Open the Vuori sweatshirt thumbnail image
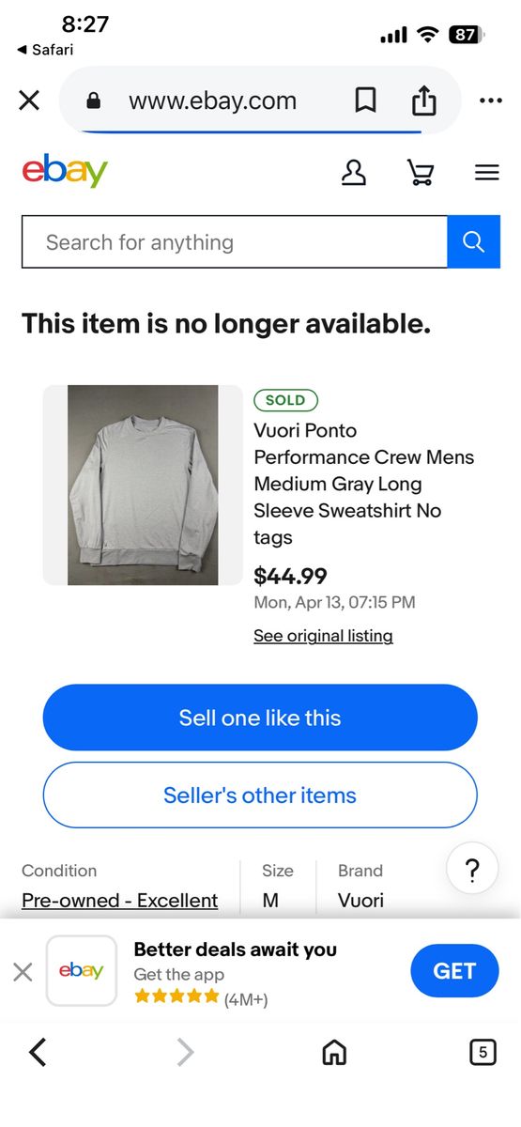This screenshot has width=521, height=1127. click(x=143, y=486)
